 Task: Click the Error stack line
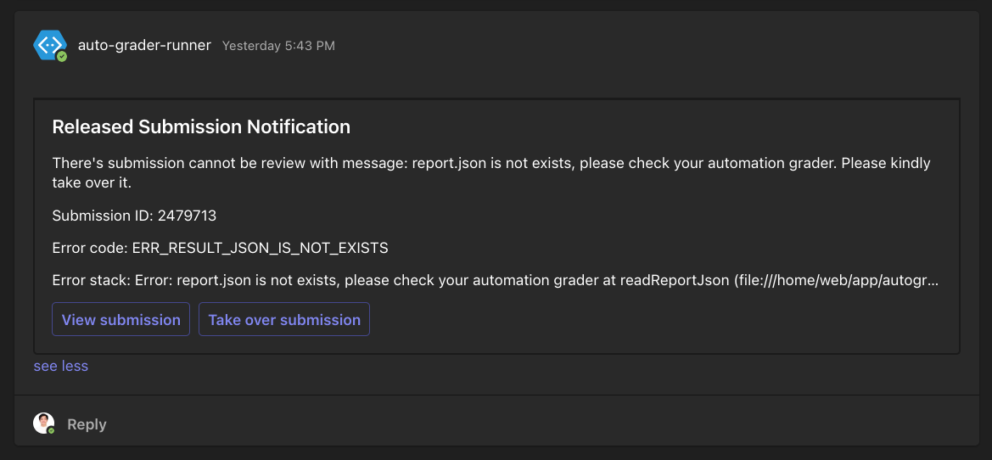coord(496,280)
